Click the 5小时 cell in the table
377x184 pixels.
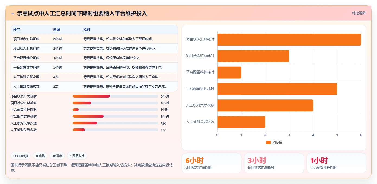click(x=57, y=67)
